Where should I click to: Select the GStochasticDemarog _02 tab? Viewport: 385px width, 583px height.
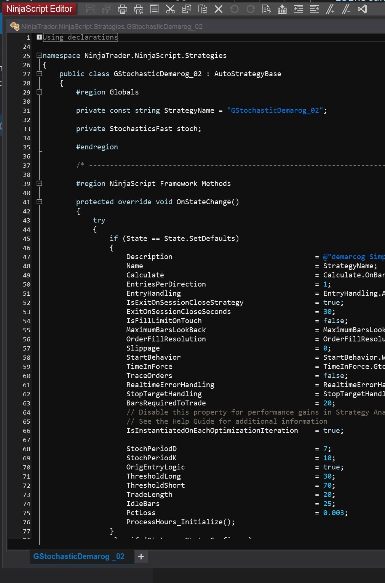79,556
